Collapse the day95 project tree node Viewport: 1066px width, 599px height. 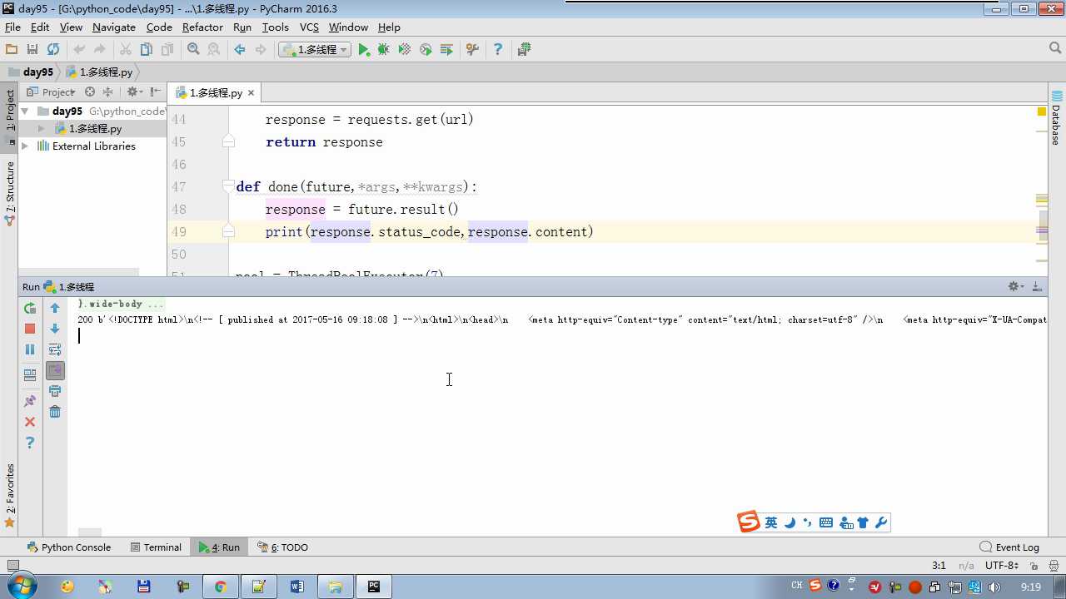coord(25,111)
